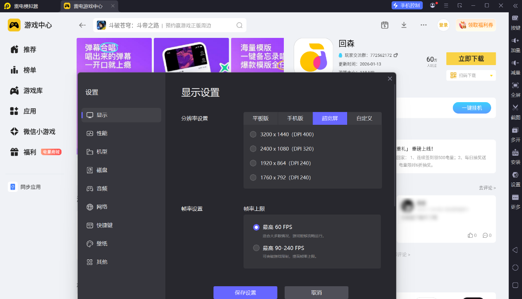Open the three-dot more options menu

(x=423, y=25)
